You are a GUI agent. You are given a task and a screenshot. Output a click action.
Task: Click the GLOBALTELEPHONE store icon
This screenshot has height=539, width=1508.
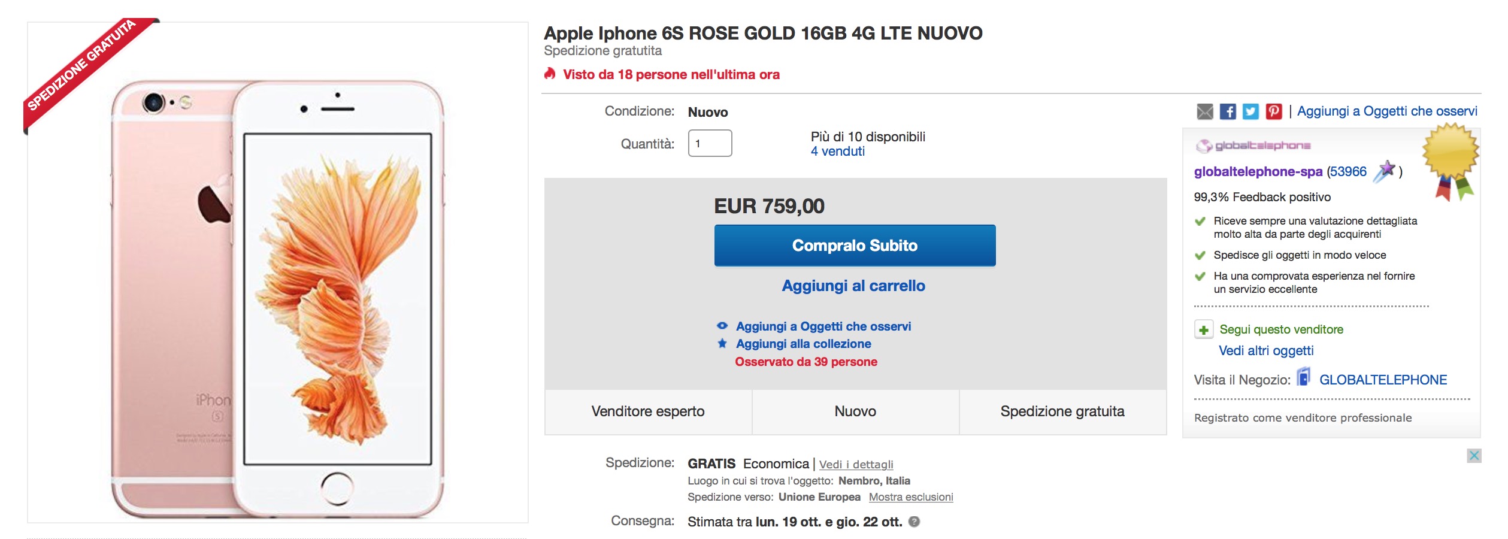(x=1304, y=377)
